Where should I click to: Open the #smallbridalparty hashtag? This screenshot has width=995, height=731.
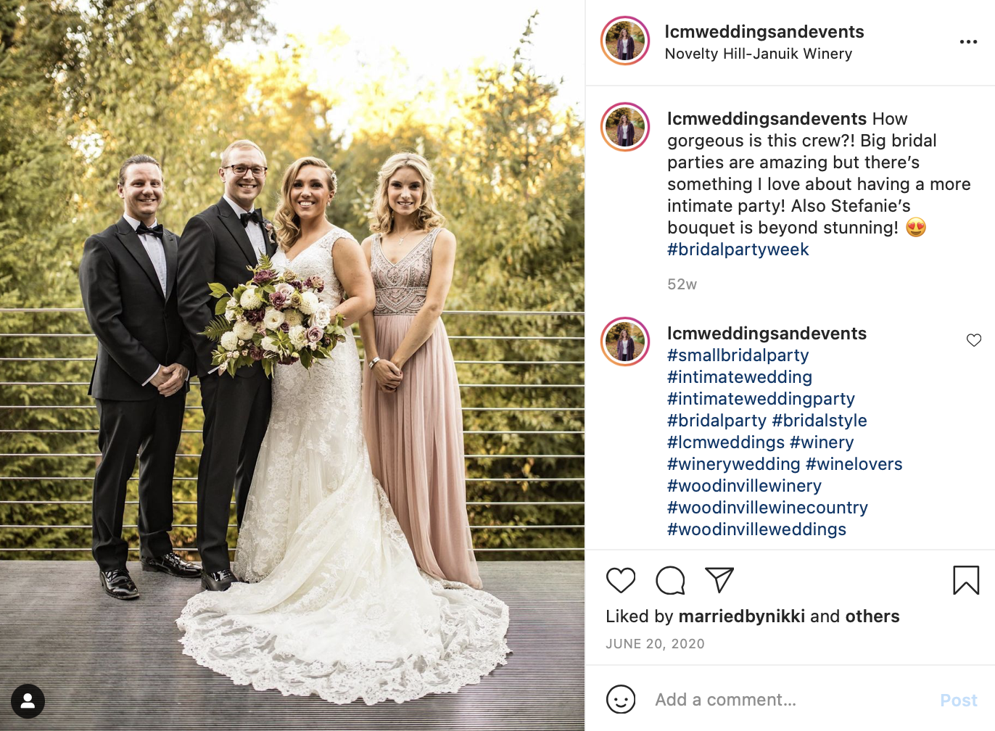click(738, 355)
